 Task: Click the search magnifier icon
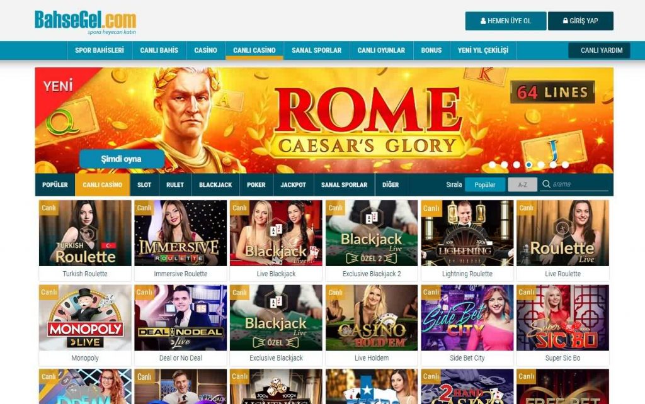546,184
